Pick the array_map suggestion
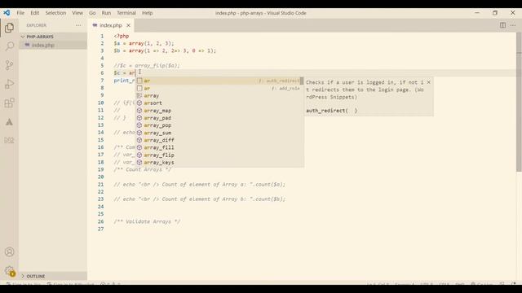The height and width of the screenshot is (293, 522). coord(219,111)
